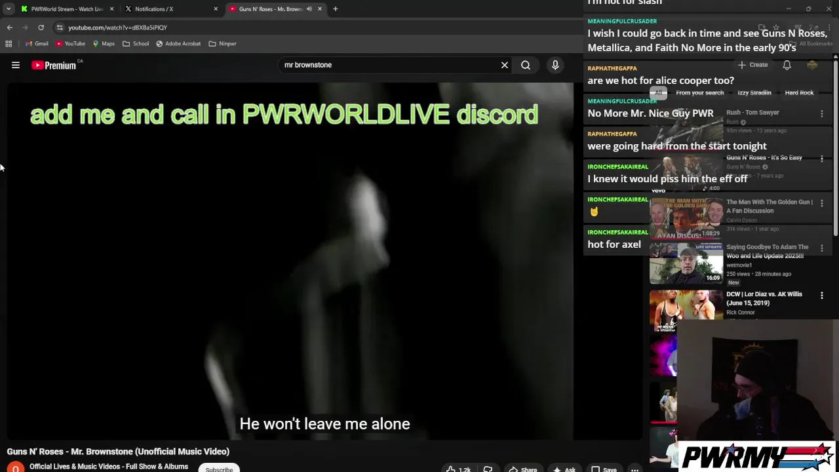Select 'Hard Rock' filter chip
This screenshot has width=839, height=472.
[799, 92]
